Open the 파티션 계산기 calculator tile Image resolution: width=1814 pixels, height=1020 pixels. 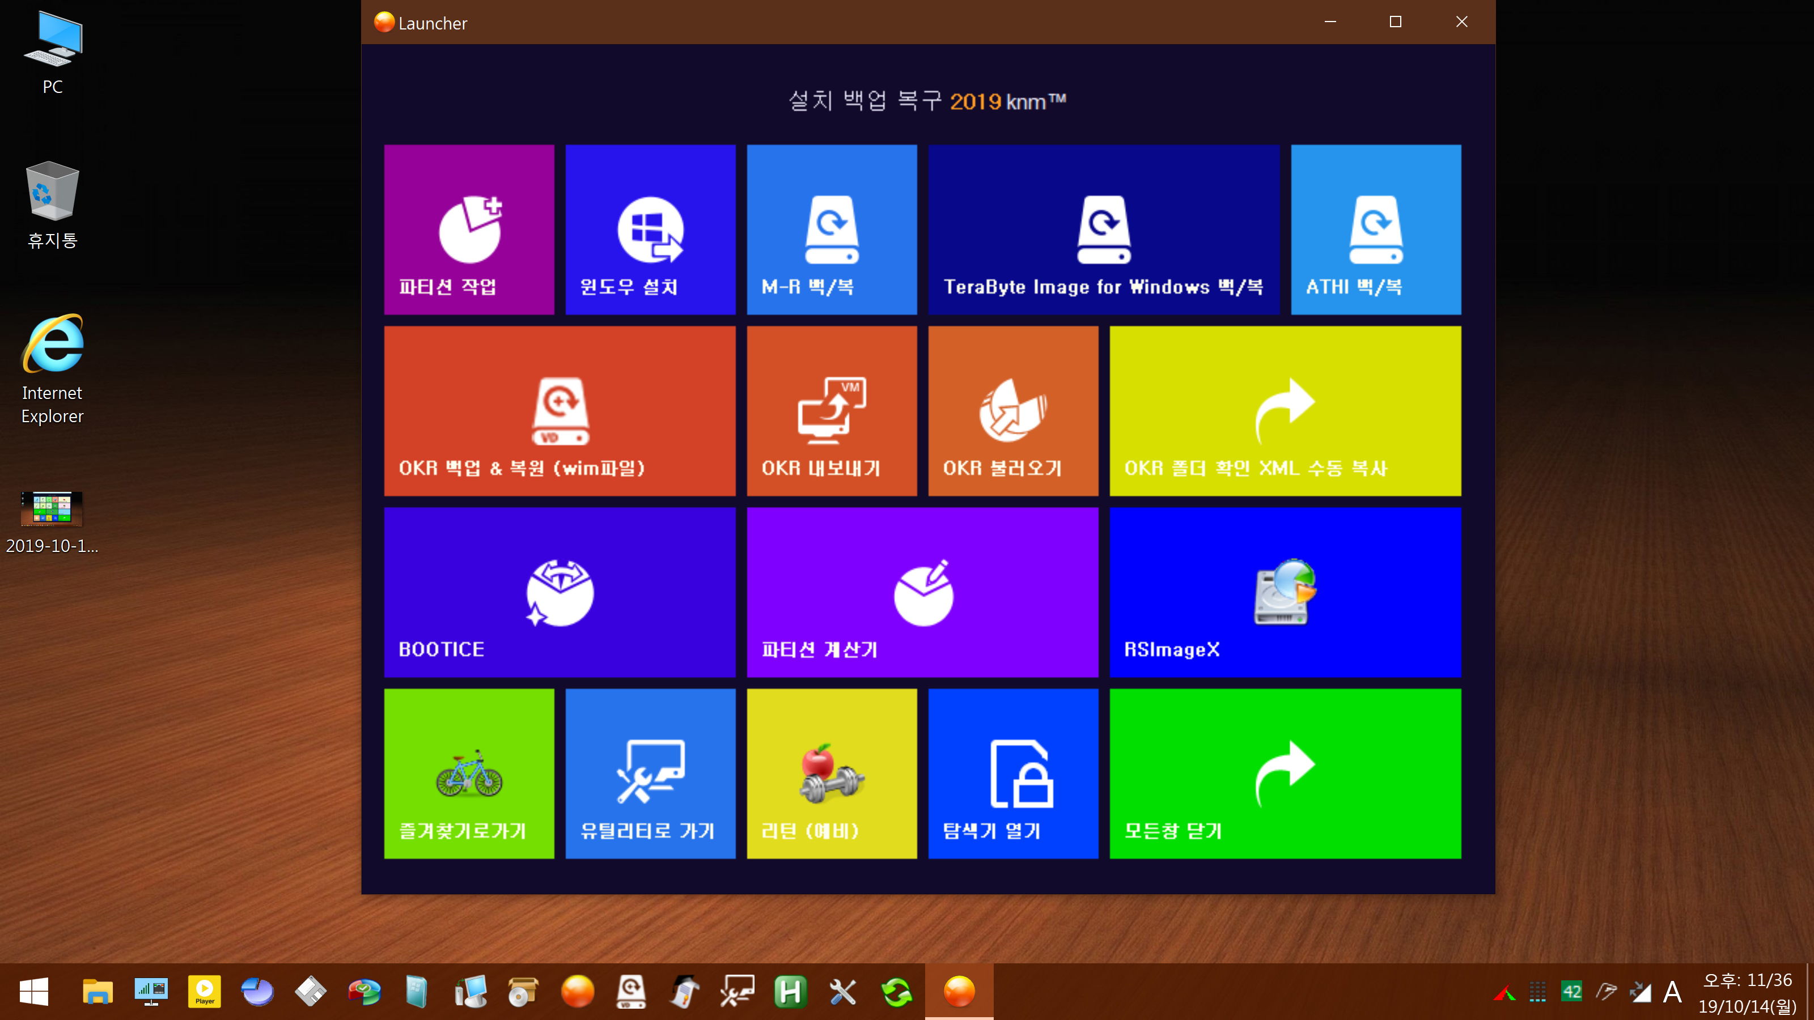coord(922,592)
